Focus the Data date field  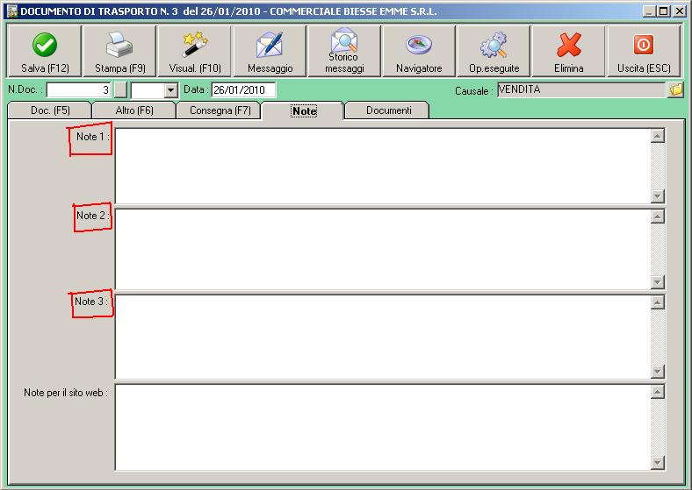[x=243, y=90]
